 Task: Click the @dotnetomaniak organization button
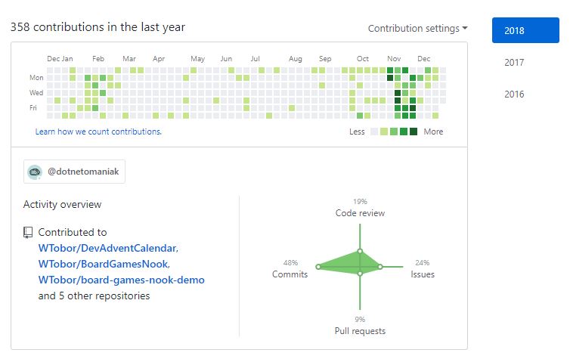pos(75,172)
